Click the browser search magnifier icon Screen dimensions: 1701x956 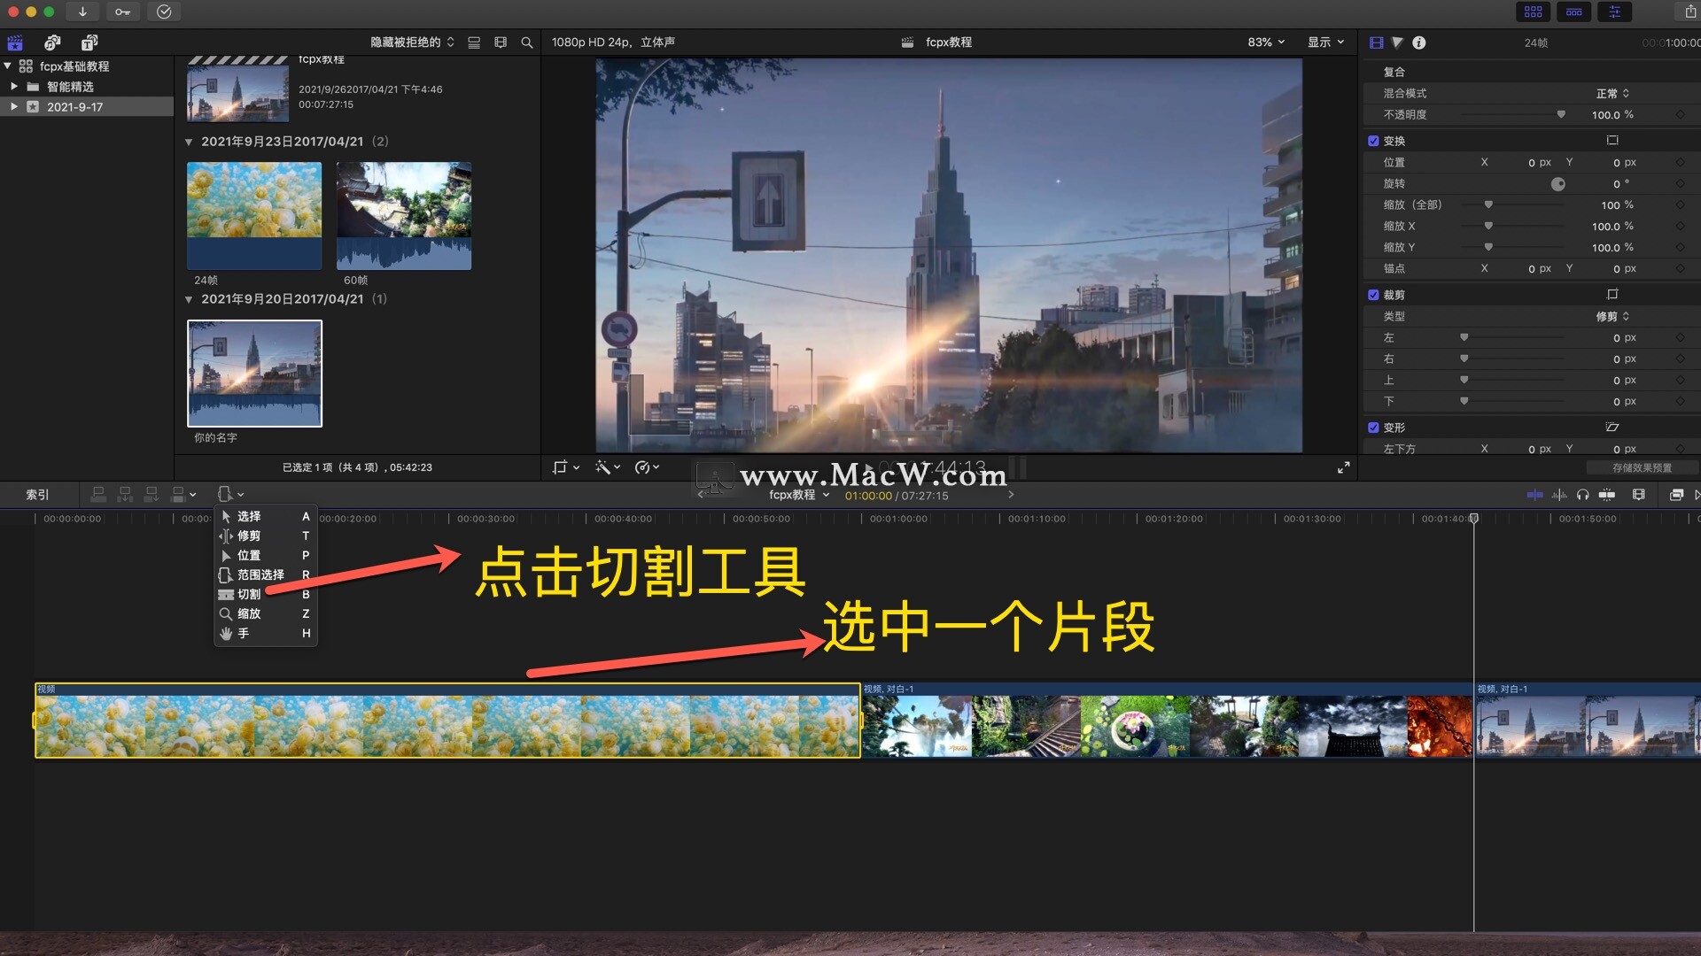click(527, 42)
